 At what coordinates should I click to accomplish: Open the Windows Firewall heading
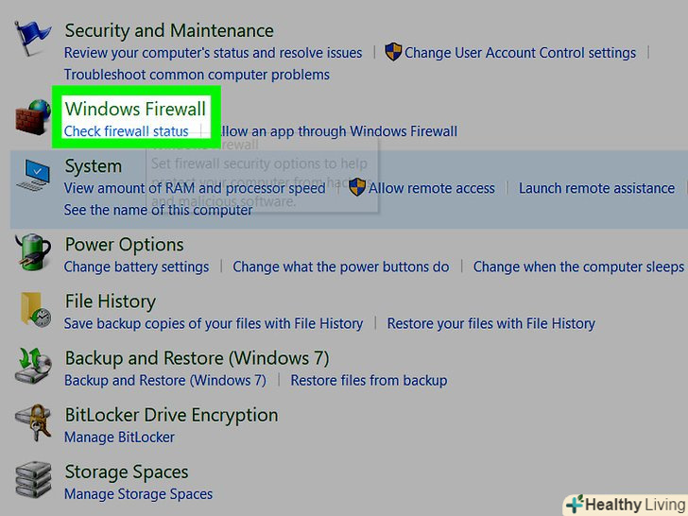[135, 109]
